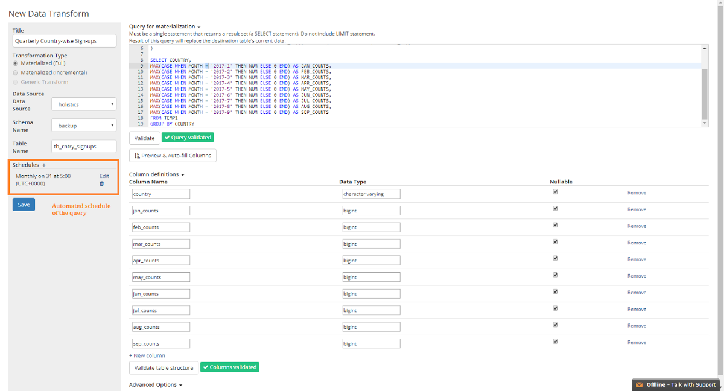
Task: Delete the monthly schedule with trash icon
Action: [101, 183]
